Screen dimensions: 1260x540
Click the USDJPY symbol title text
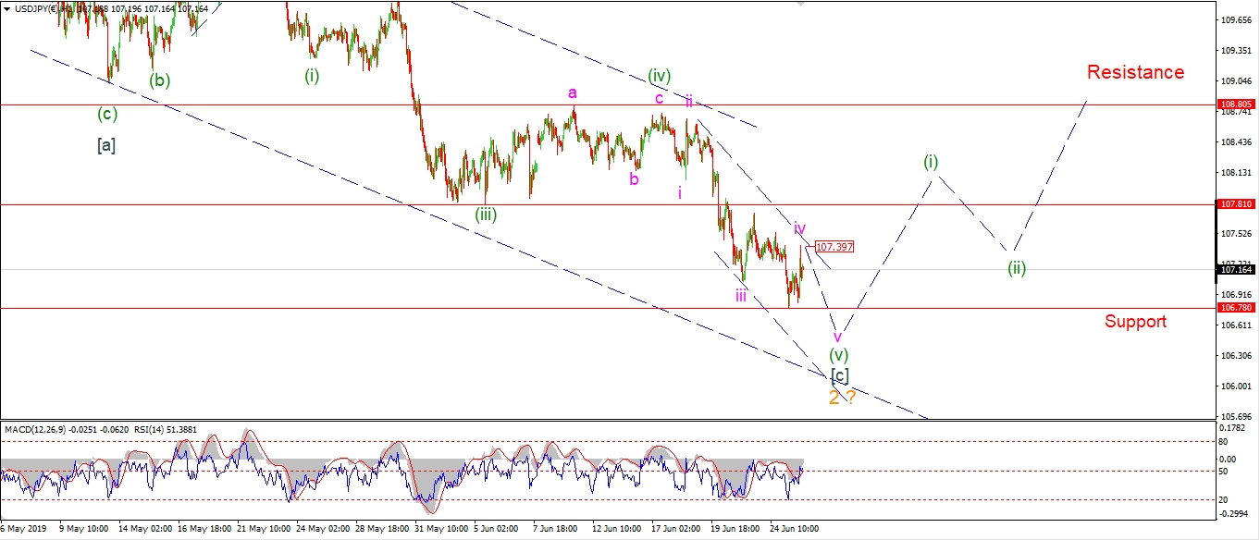[x=31, y=8]
